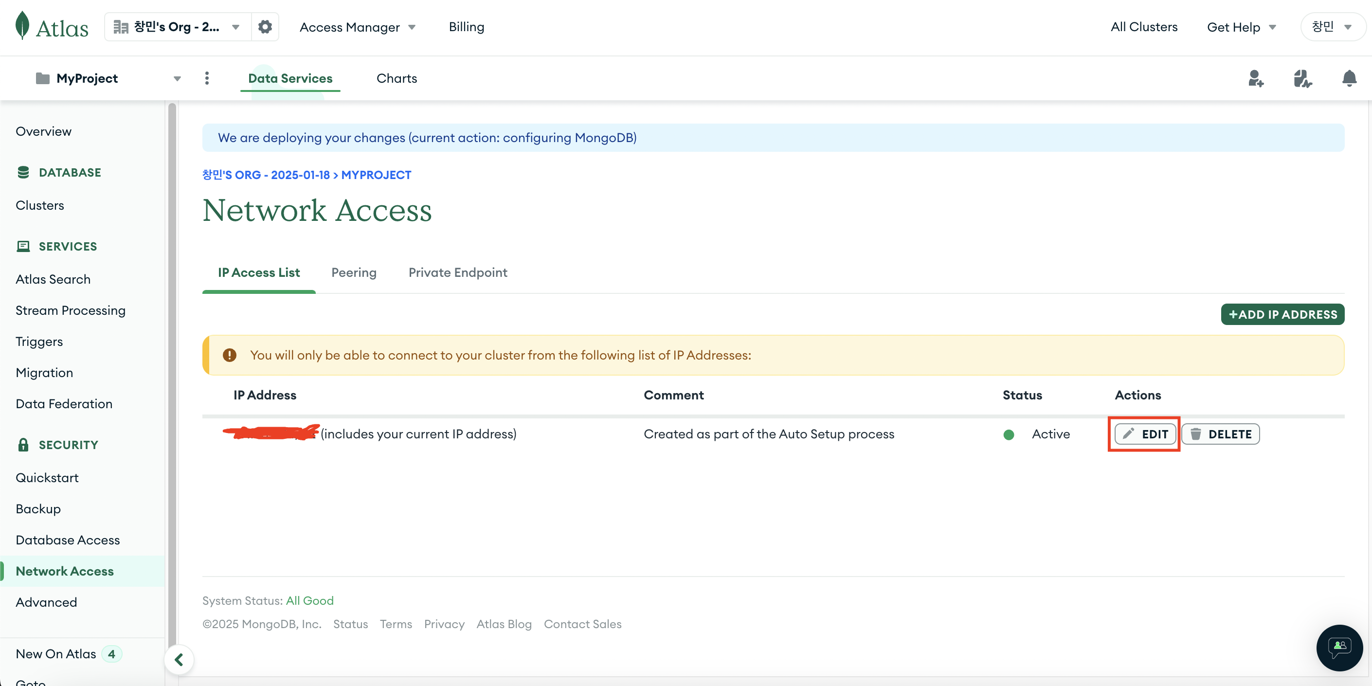Screen dimensions: 1372x686
Task: Open the project activity feed icon
Action: click(1302, 78)
